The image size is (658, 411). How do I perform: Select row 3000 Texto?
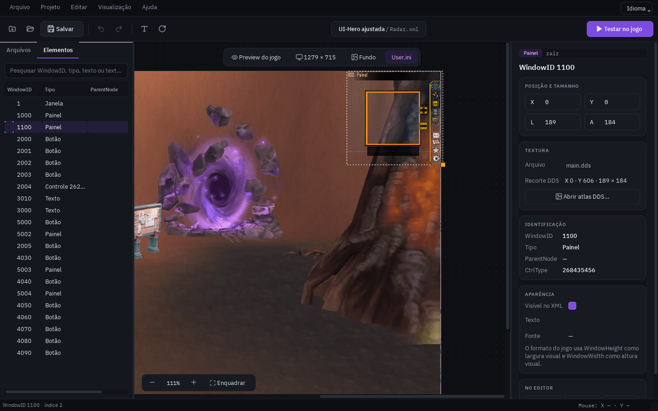66,211
